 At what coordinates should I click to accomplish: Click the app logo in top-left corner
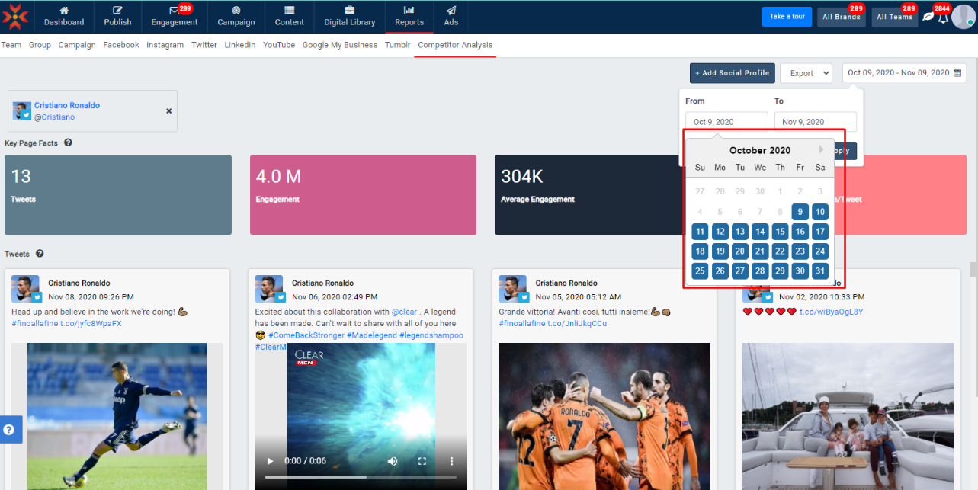coord(16,16)
